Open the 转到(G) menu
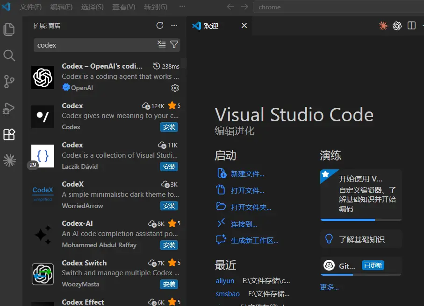The height and width of the screenshot is (306, 424). (x=156, y=7)
